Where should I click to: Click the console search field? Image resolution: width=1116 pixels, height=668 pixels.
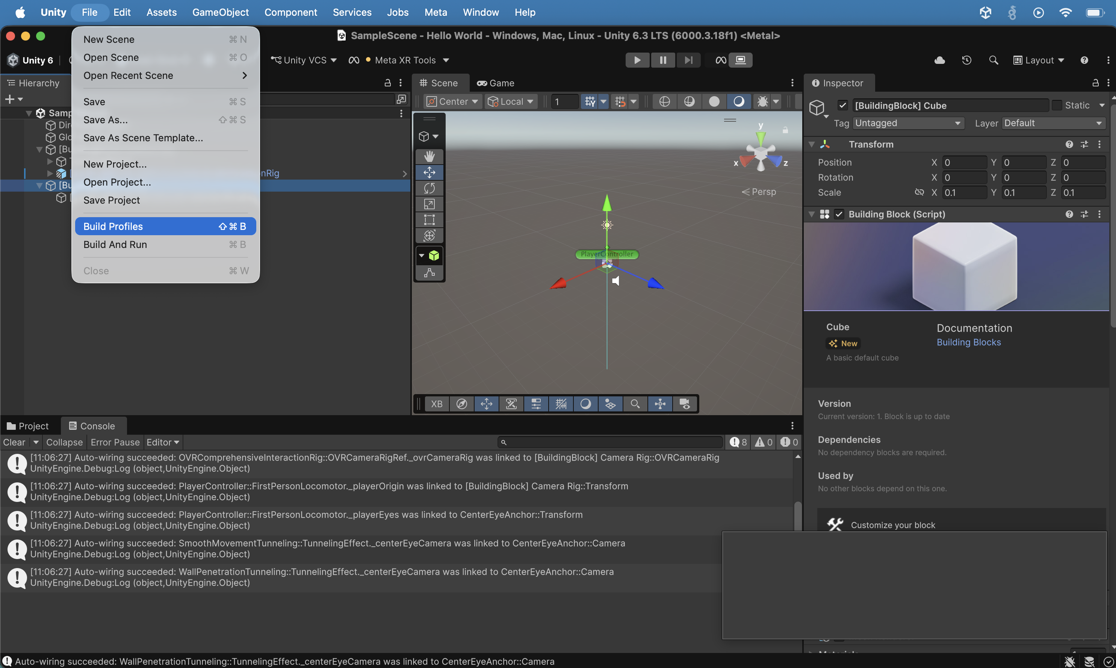(x=610, y=442)
